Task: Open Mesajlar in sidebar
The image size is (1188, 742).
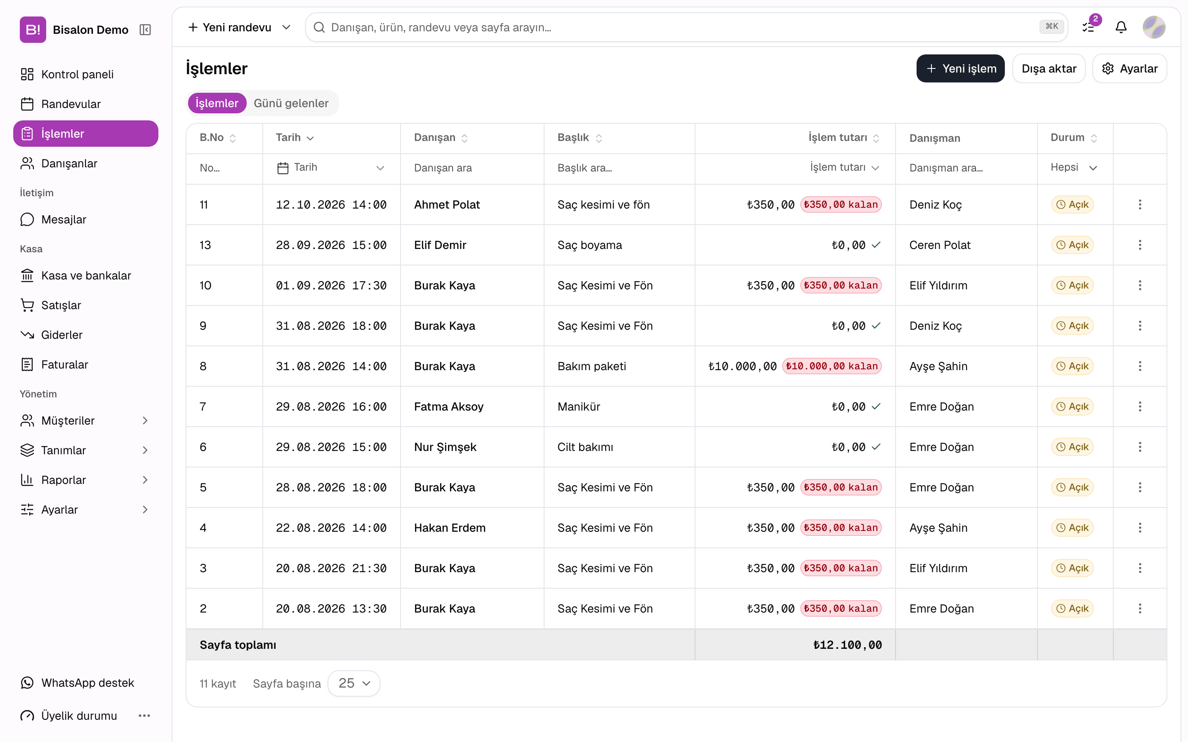Action: point(85,219)
